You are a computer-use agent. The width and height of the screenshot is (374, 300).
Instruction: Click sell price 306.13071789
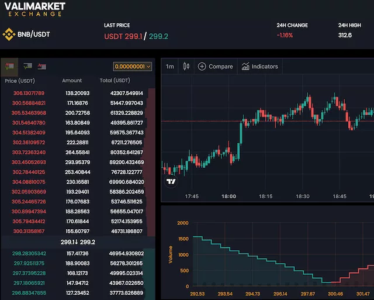coord(29,94)
